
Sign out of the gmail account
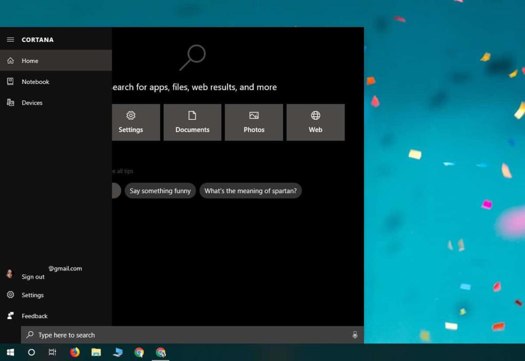coord(33,277)
